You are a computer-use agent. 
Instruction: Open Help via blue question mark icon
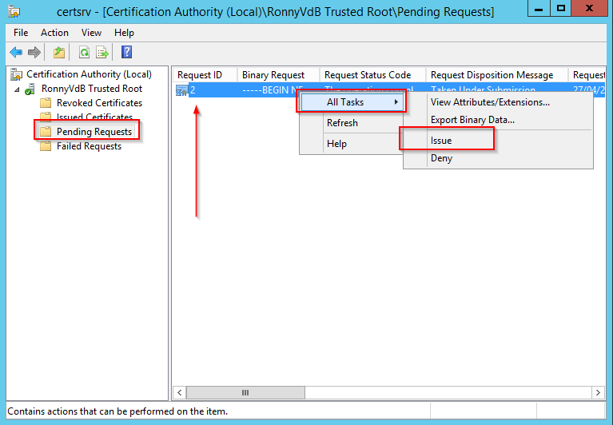126,53
